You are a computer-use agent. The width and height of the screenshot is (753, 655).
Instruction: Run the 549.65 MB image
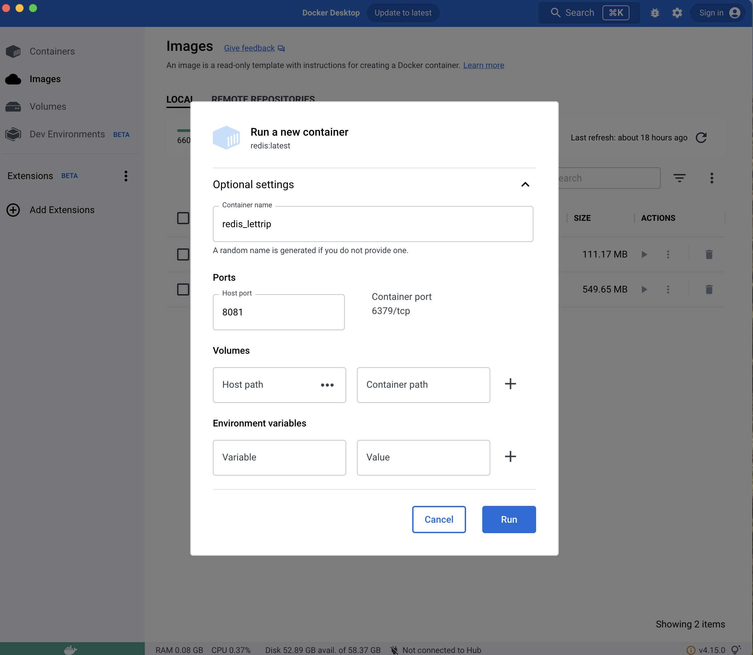pos(644,289)
